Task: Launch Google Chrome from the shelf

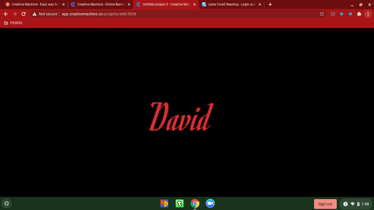Action: click(195, 203)
